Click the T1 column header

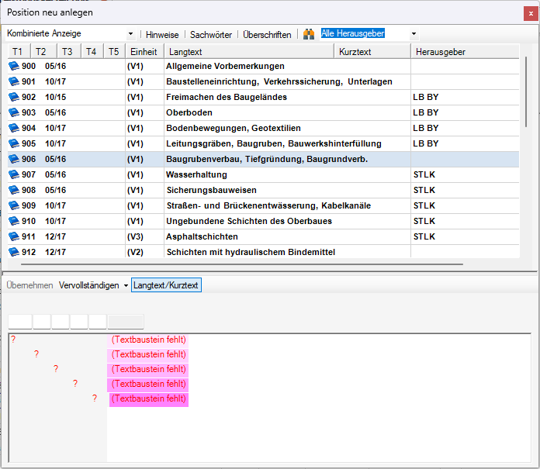point(19,52)
